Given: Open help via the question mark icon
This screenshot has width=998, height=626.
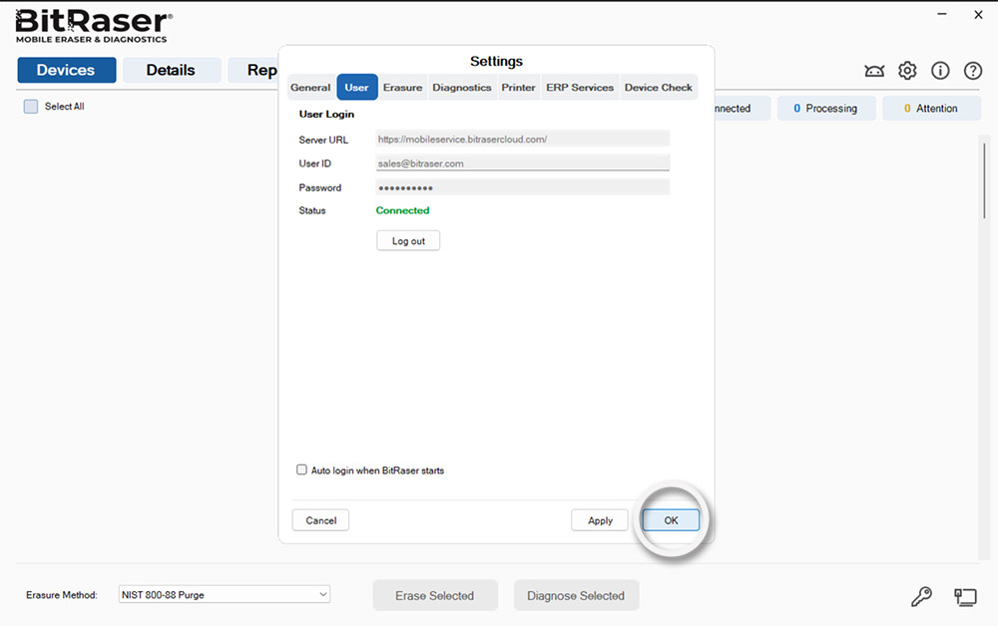Looking at the screenshot, I should point(972,71).
